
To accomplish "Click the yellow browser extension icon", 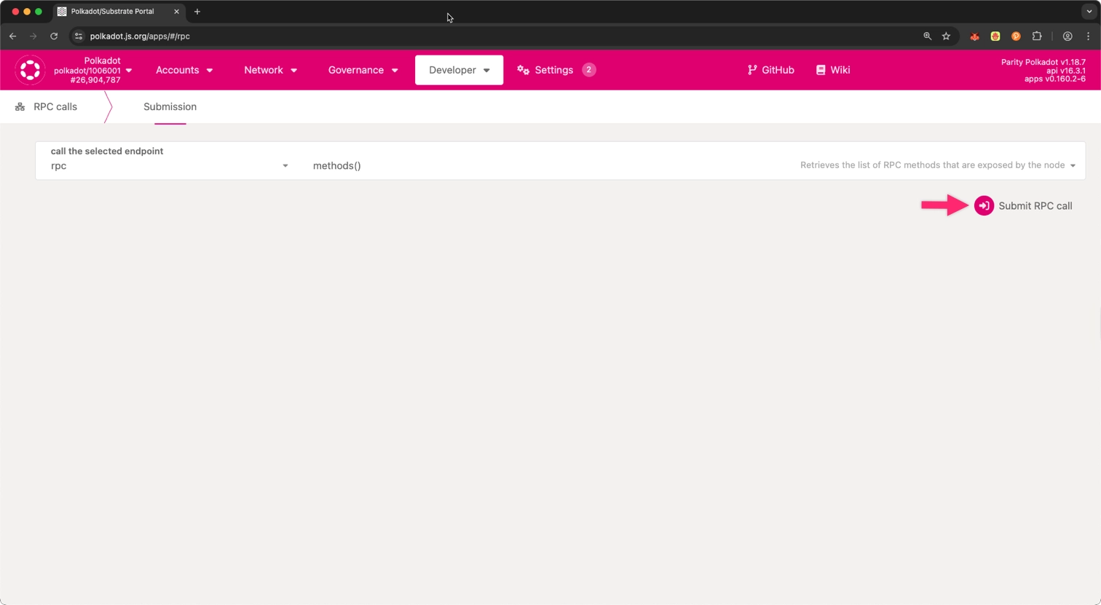I will click(995, 36).
